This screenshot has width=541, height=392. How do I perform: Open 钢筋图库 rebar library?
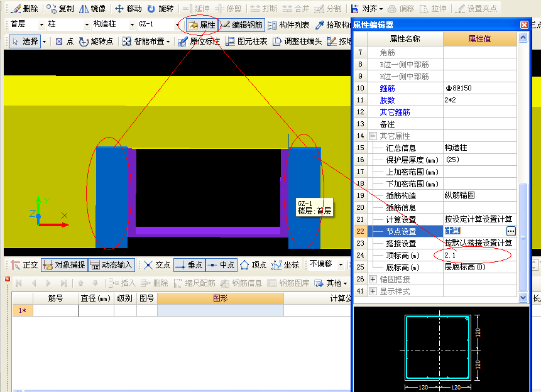[x=289, y=283]
